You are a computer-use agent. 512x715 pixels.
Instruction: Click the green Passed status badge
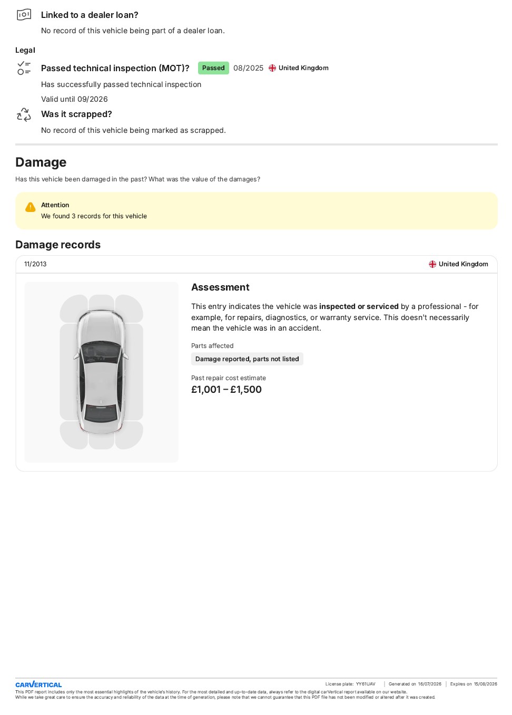point(213,68)
